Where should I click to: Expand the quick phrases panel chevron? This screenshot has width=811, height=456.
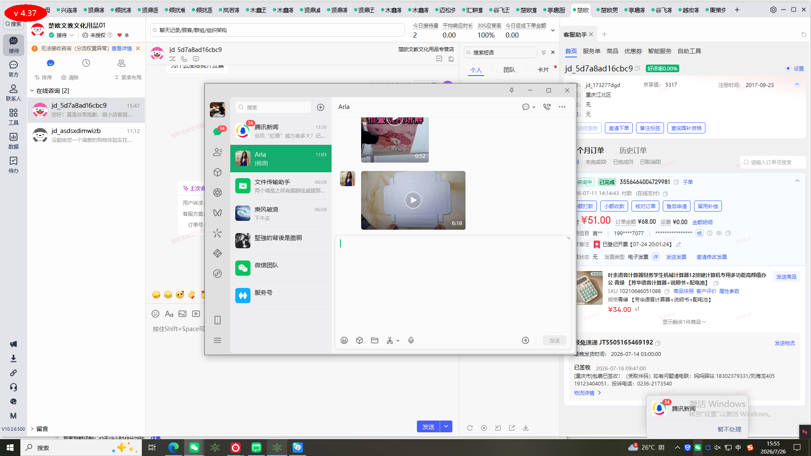(544, 52)
